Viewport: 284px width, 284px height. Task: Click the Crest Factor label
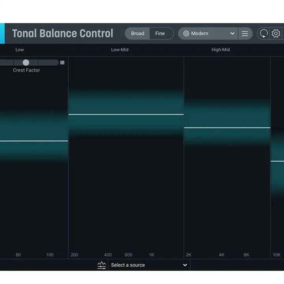click(26, 70)
